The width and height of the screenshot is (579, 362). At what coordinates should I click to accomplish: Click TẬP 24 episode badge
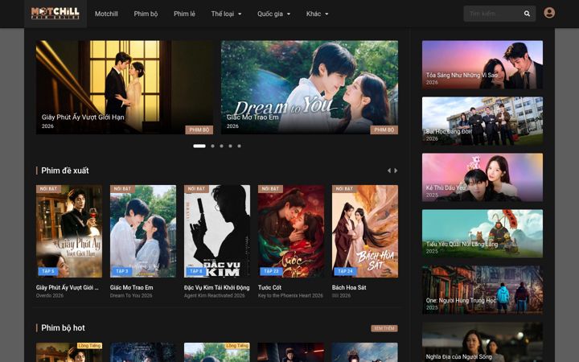click(x=345, y=271)
